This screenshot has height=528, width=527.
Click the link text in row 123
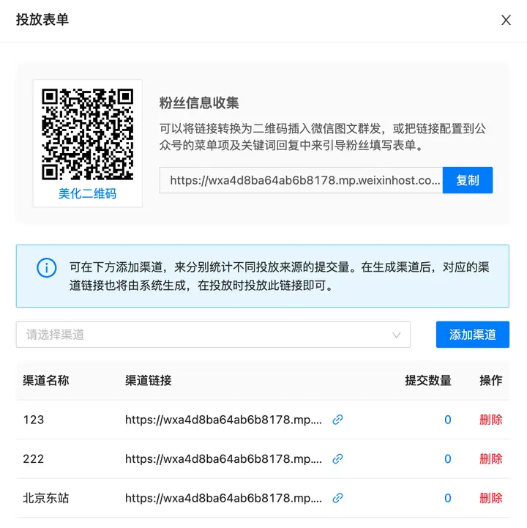223,420
